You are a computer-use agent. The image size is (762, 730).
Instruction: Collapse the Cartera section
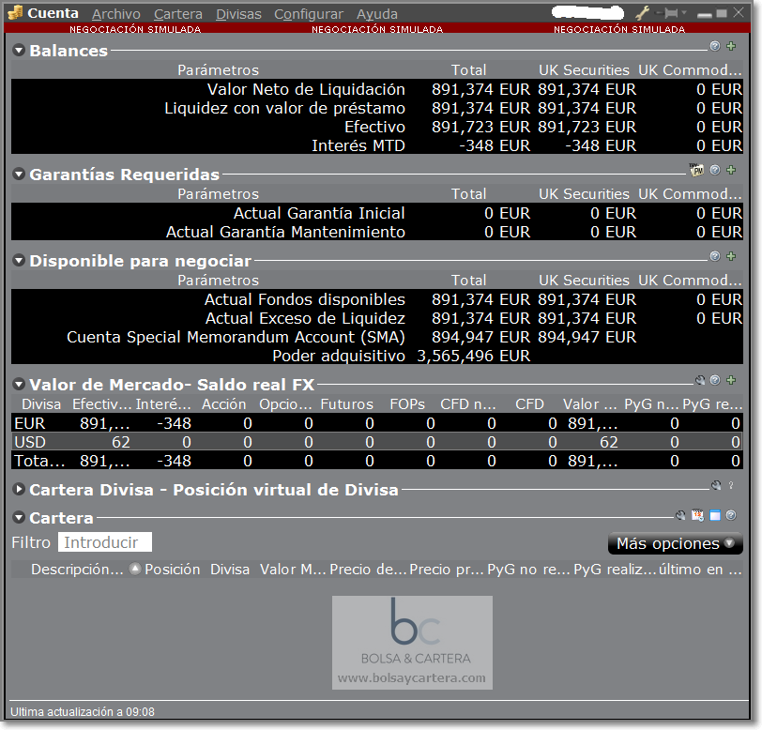coord(19,518)
